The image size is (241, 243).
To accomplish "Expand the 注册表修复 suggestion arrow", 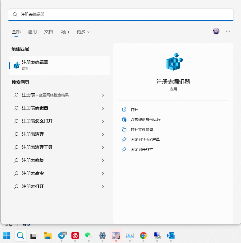I will 103,160.
